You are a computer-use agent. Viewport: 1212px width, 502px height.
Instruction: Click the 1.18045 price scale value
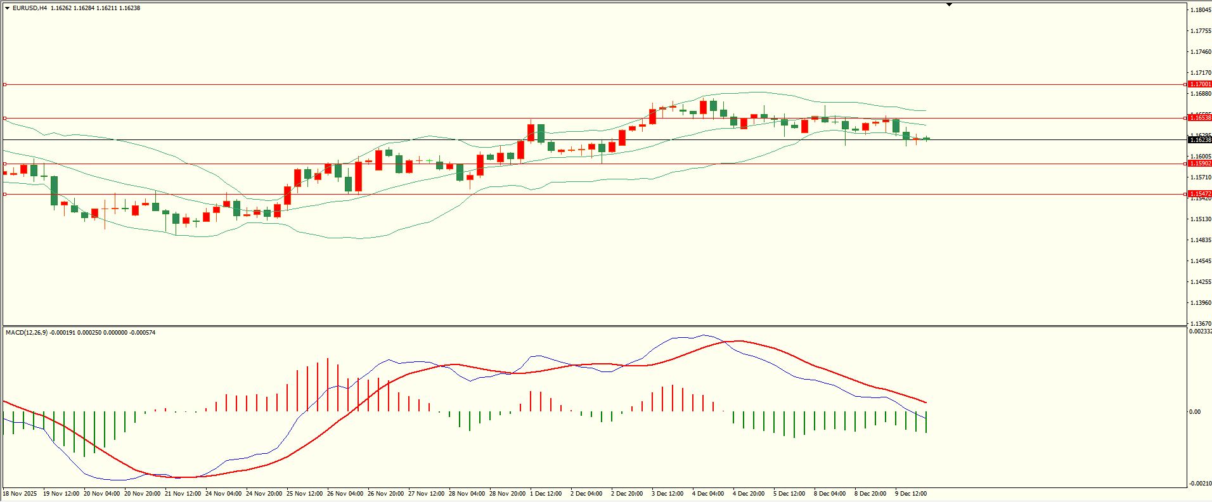click(1201, 10)
